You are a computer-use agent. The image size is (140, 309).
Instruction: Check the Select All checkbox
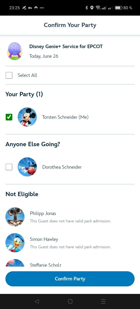point(9,75)
